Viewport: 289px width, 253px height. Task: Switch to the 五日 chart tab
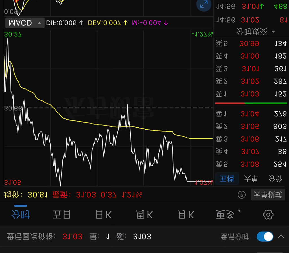tap(61, 215)
